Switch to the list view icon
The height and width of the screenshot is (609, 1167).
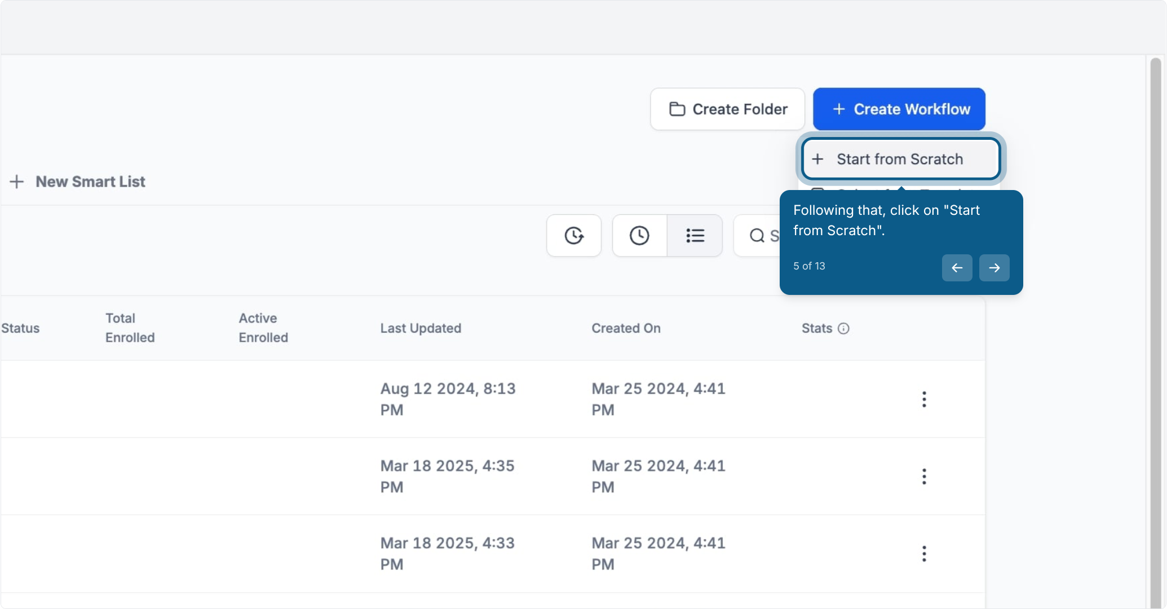[695, 235]
